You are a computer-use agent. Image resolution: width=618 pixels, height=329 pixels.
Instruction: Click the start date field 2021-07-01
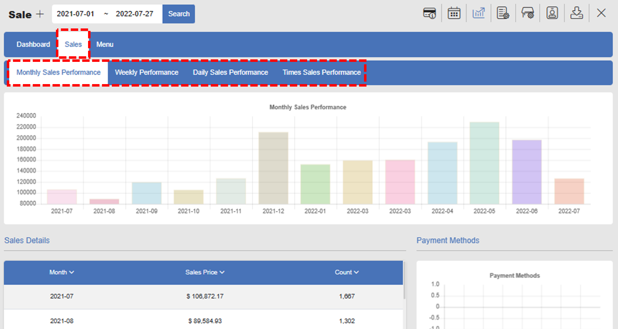coord(75,14)
